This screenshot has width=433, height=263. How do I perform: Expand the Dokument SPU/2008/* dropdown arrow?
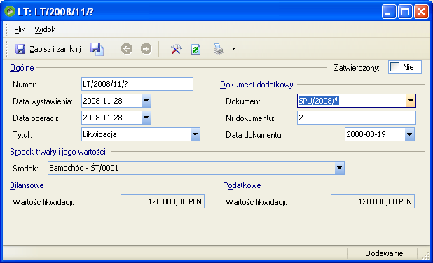411,101
